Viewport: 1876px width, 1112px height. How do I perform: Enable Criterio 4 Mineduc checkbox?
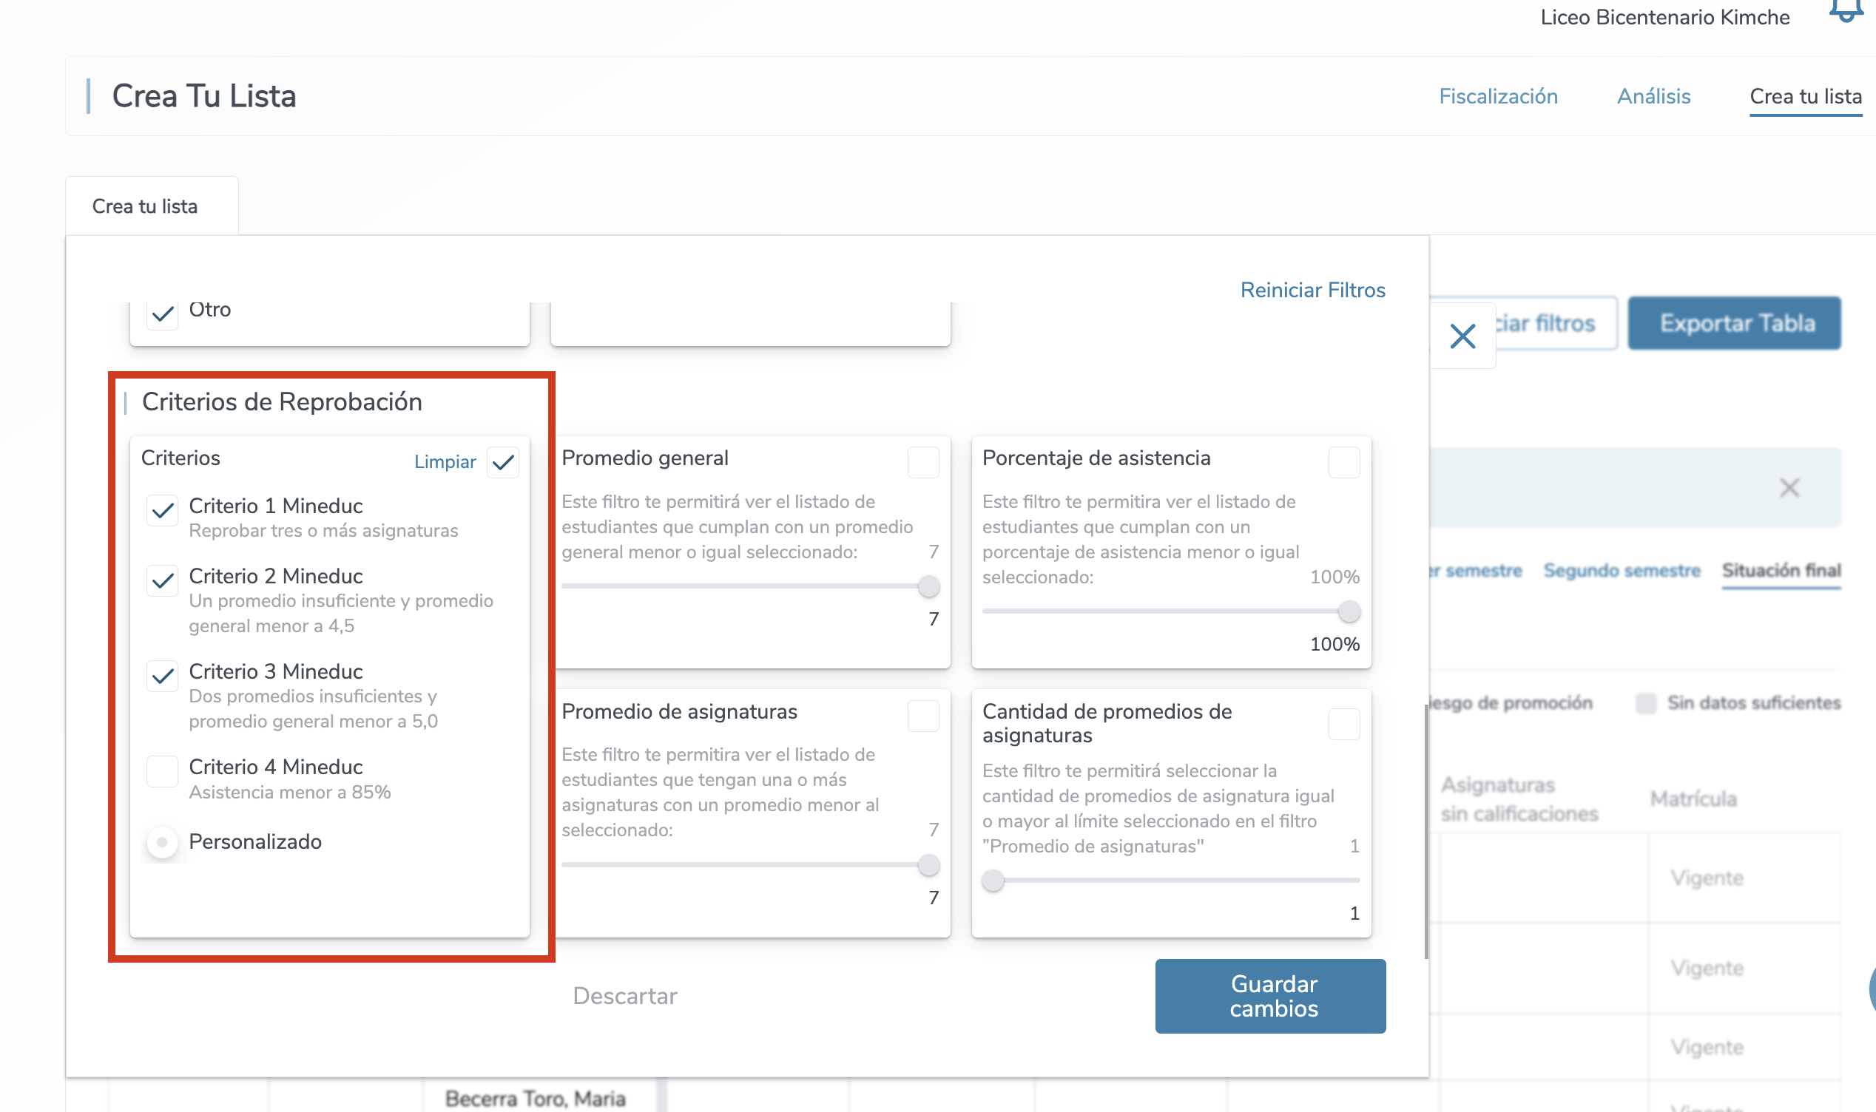[x=162, y=771]
